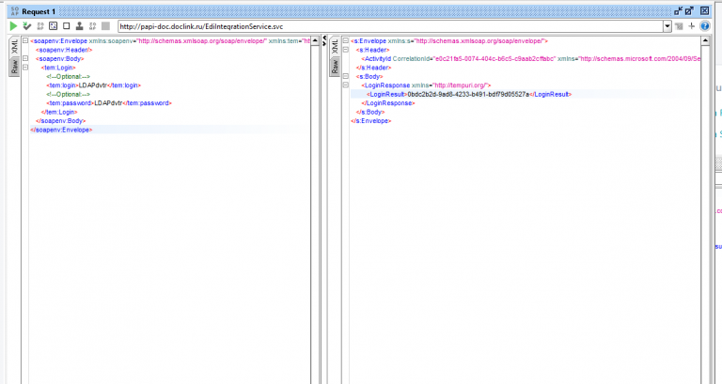Click the SOAP icon left of the gray stop square
This screenshot has height=384, width=722.
(92, 26)
